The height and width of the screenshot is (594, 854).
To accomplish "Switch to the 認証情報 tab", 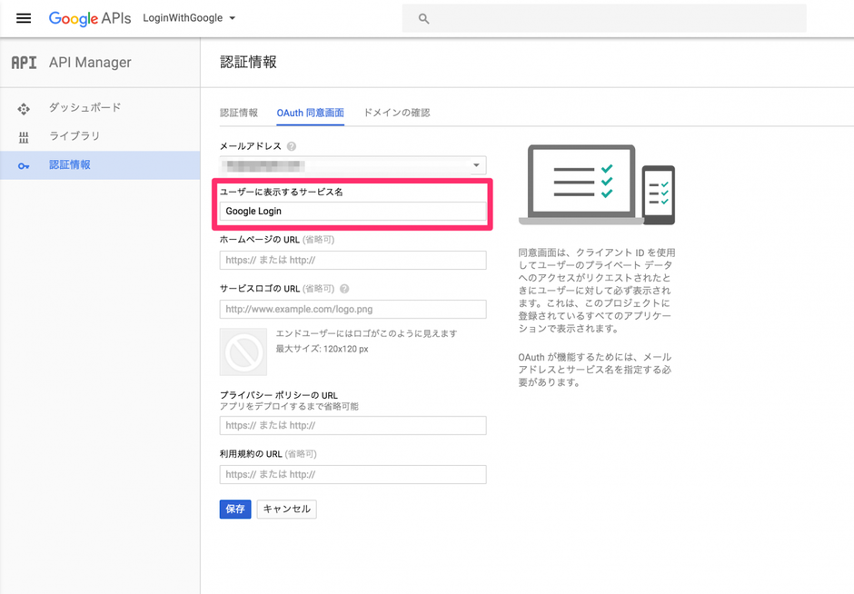I will click(239, 112).
